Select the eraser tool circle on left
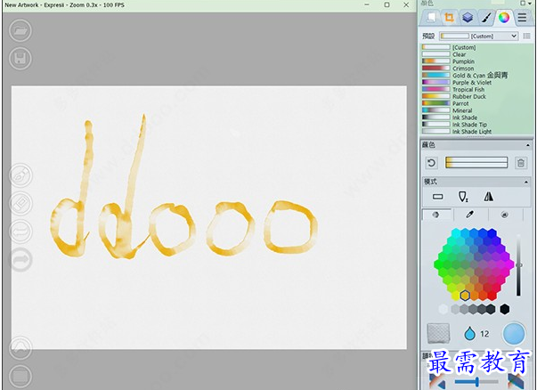Image resolution: width=537 pixels, height=390 pixels. (20, 203)
